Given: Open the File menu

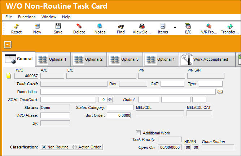Looking at the screenshot, I should click(9, 17).
